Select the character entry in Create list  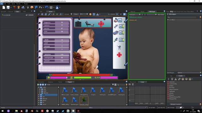click(172, 82)
